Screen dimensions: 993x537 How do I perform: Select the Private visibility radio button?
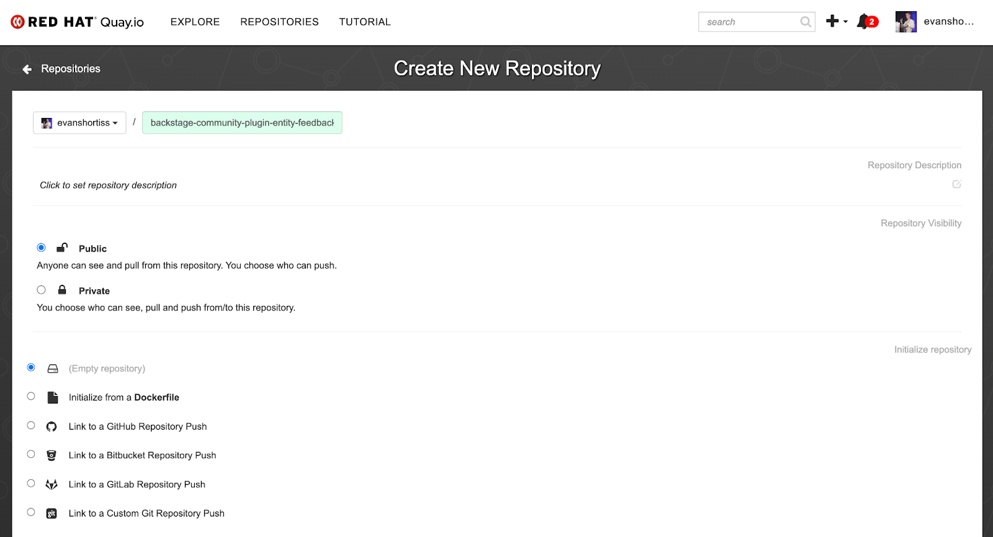(x=41, y=290)
